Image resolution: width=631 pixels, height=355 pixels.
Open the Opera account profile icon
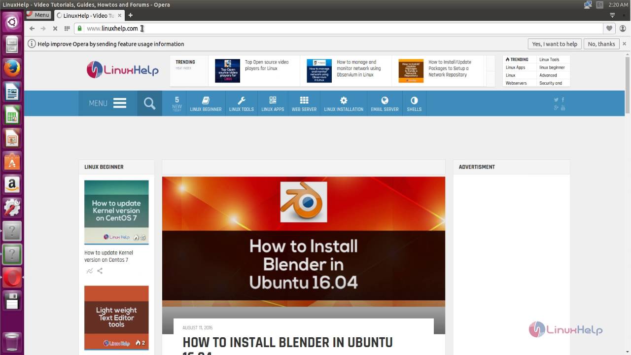[x=622, y=29]
